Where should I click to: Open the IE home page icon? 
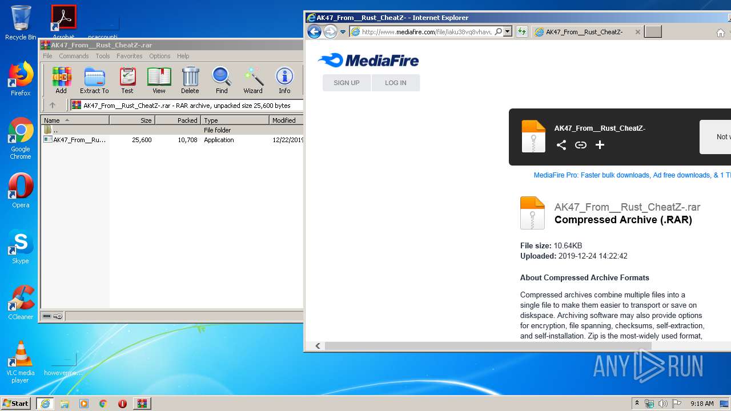click(x=721, y=33)
